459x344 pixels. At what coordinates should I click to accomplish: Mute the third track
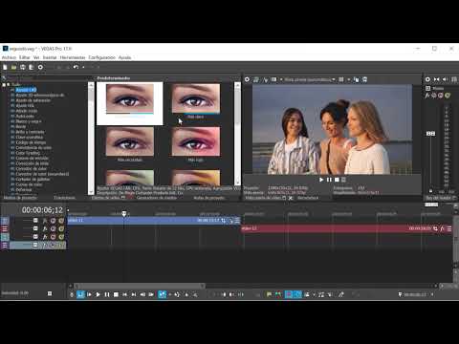click(x=53, y=237)
